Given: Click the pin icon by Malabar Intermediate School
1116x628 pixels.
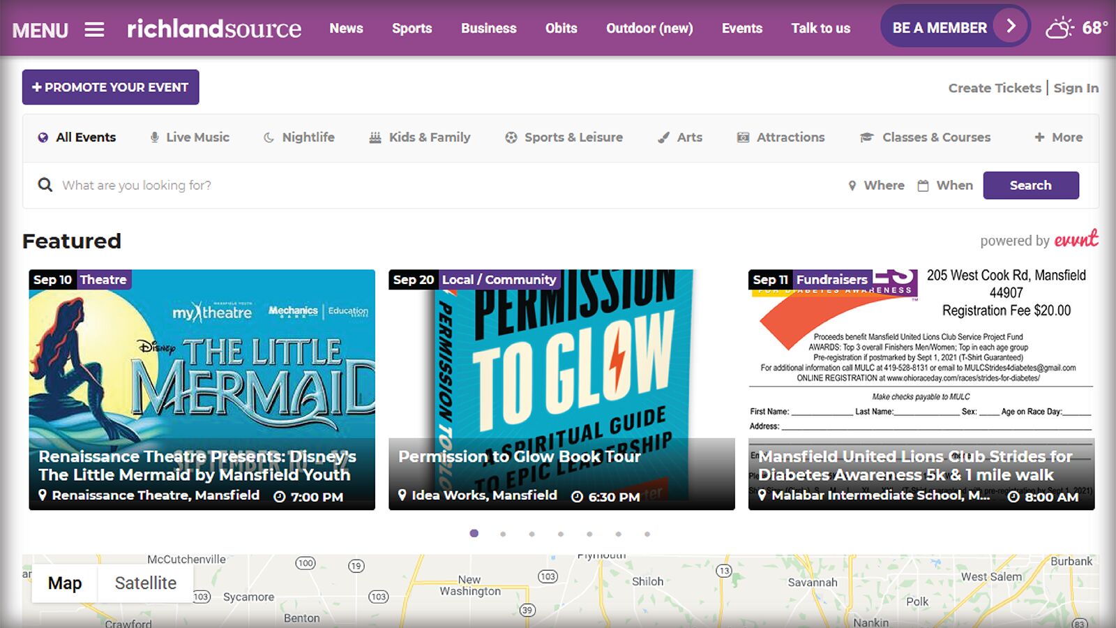Looking at the screenshot, I should (762, 495).
